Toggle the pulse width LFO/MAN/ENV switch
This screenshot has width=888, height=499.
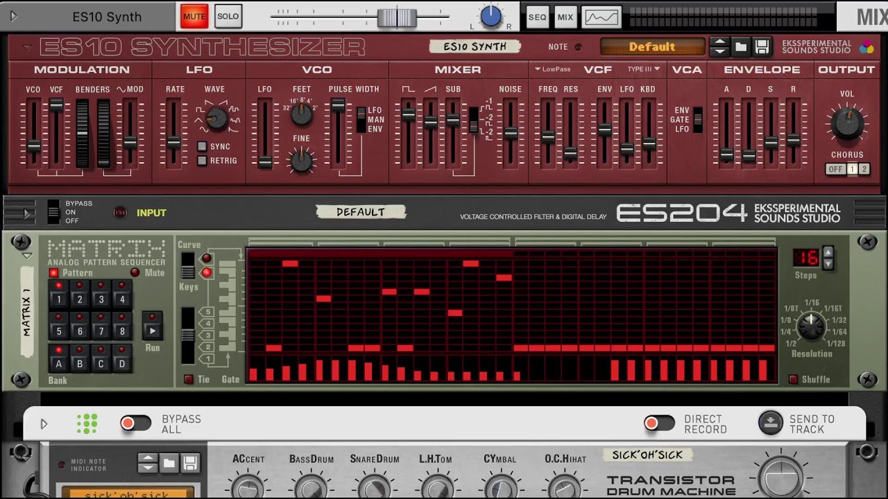[x=361, y=120]
